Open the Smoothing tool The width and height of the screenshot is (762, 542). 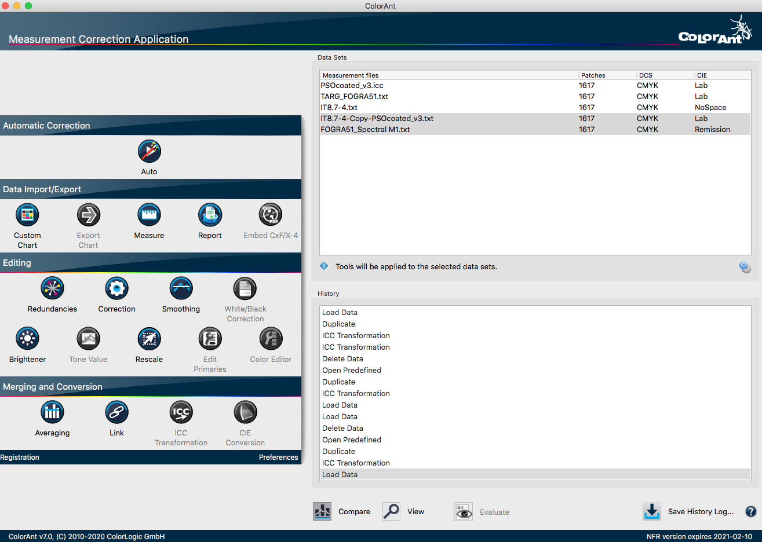[181, 288]
